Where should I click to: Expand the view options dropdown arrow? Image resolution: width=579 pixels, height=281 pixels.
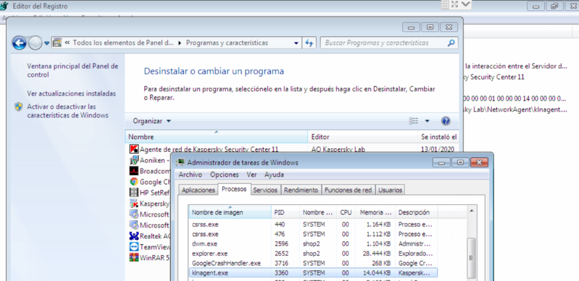coord(427,121)
